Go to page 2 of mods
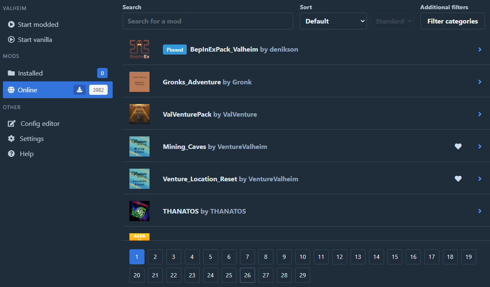The height and width of the screenshot is (287, 490). point(155,257)
